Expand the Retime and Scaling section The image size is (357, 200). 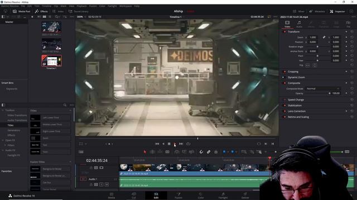pos(298,117)
